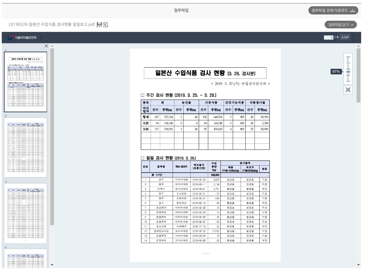Adjust the vertical zoom slider handle
The height and width of the screenshot is (274, 365).
click(x=348, y=72)
